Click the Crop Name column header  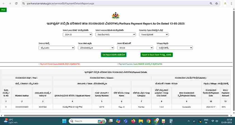point(121,94)
